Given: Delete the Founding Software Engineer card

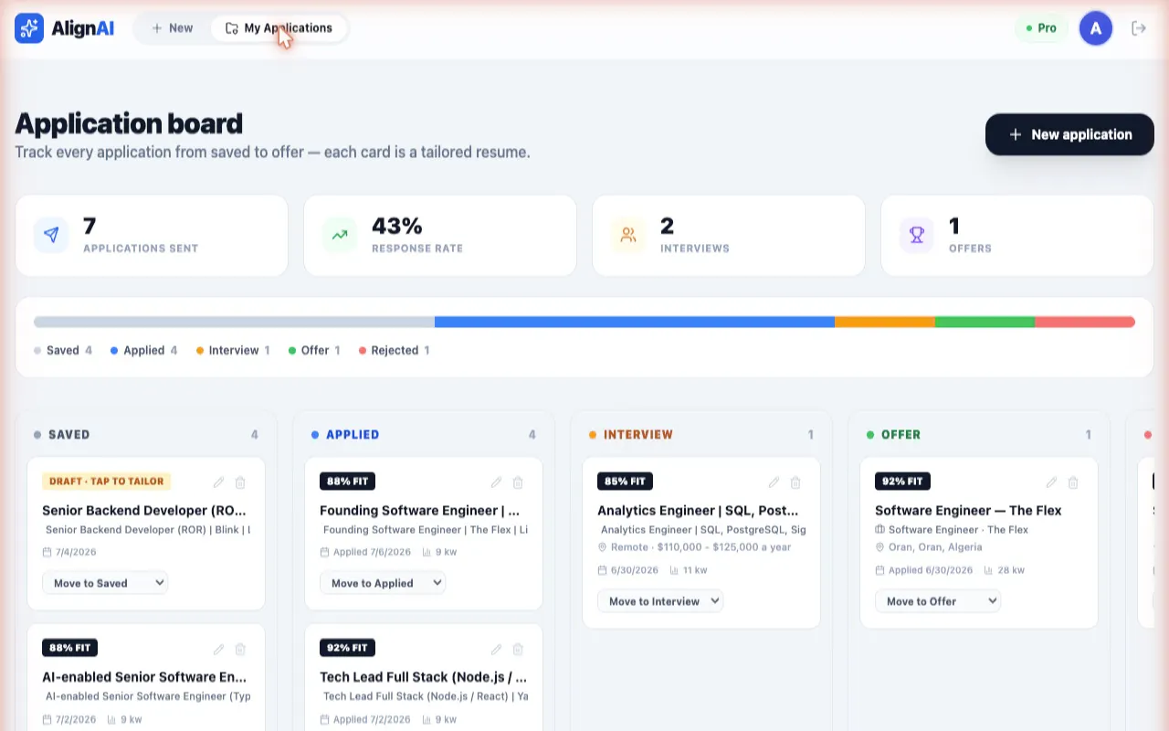Looking at the screenshot, I should (x=518, y=482).
